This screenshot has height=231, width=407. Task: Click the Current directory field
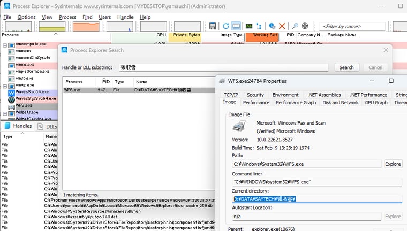coord(317,199)
